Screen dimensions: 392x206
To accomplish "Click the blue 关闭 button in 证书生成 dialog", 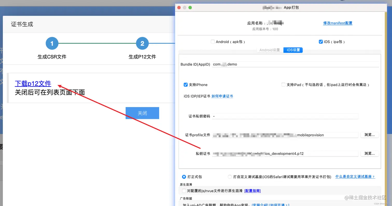I will [x=142, y=113].
